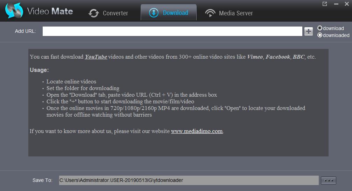Click the Facebook text in the description
Image resolution: width=352 pixels, height=191 pixels.
(278, 57)
